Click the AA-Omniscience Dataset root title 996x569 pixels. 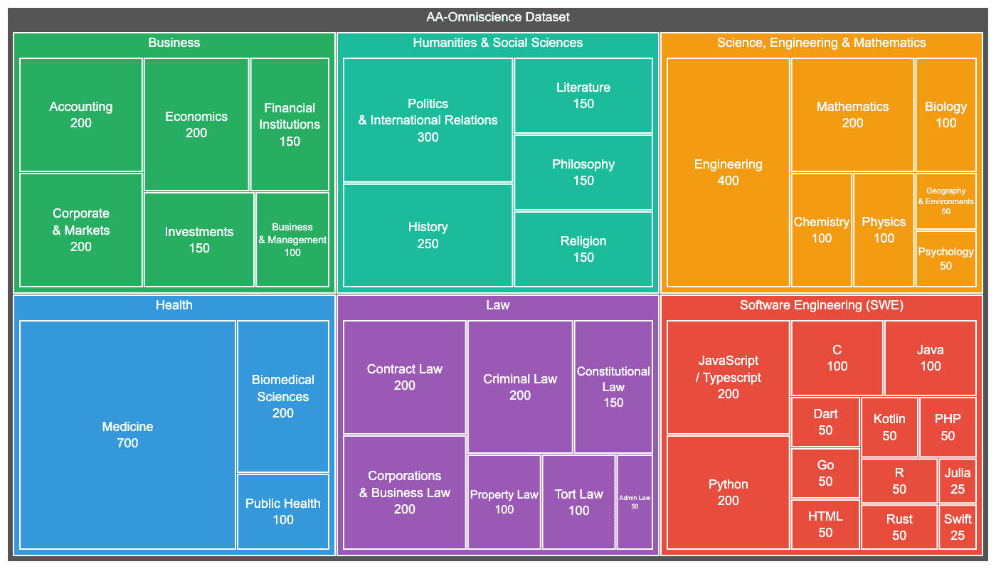(x=497, y=17)
